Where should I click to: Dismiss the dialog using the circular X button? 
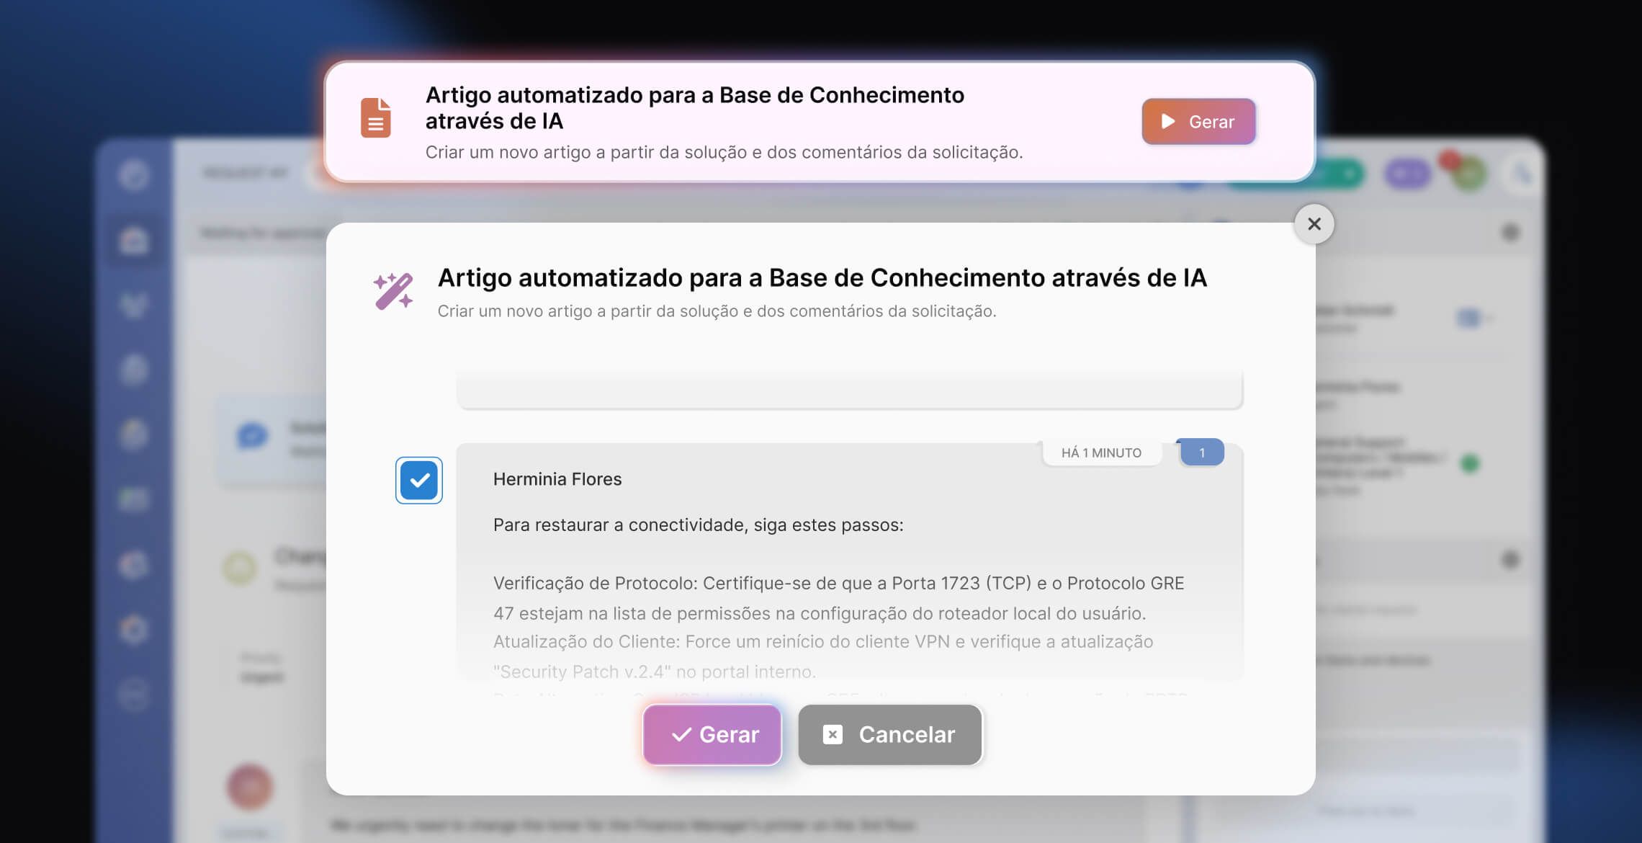tap(1313, 224)
